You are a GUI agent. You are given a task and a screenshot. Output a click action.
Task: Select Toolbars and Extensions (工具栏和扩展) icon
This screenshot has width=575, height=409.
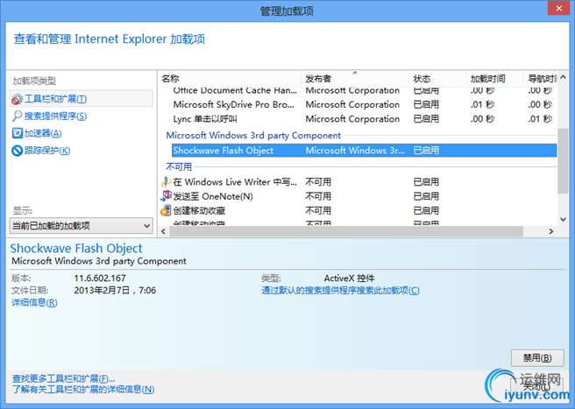pyautogui.click(x=17, y=99)
